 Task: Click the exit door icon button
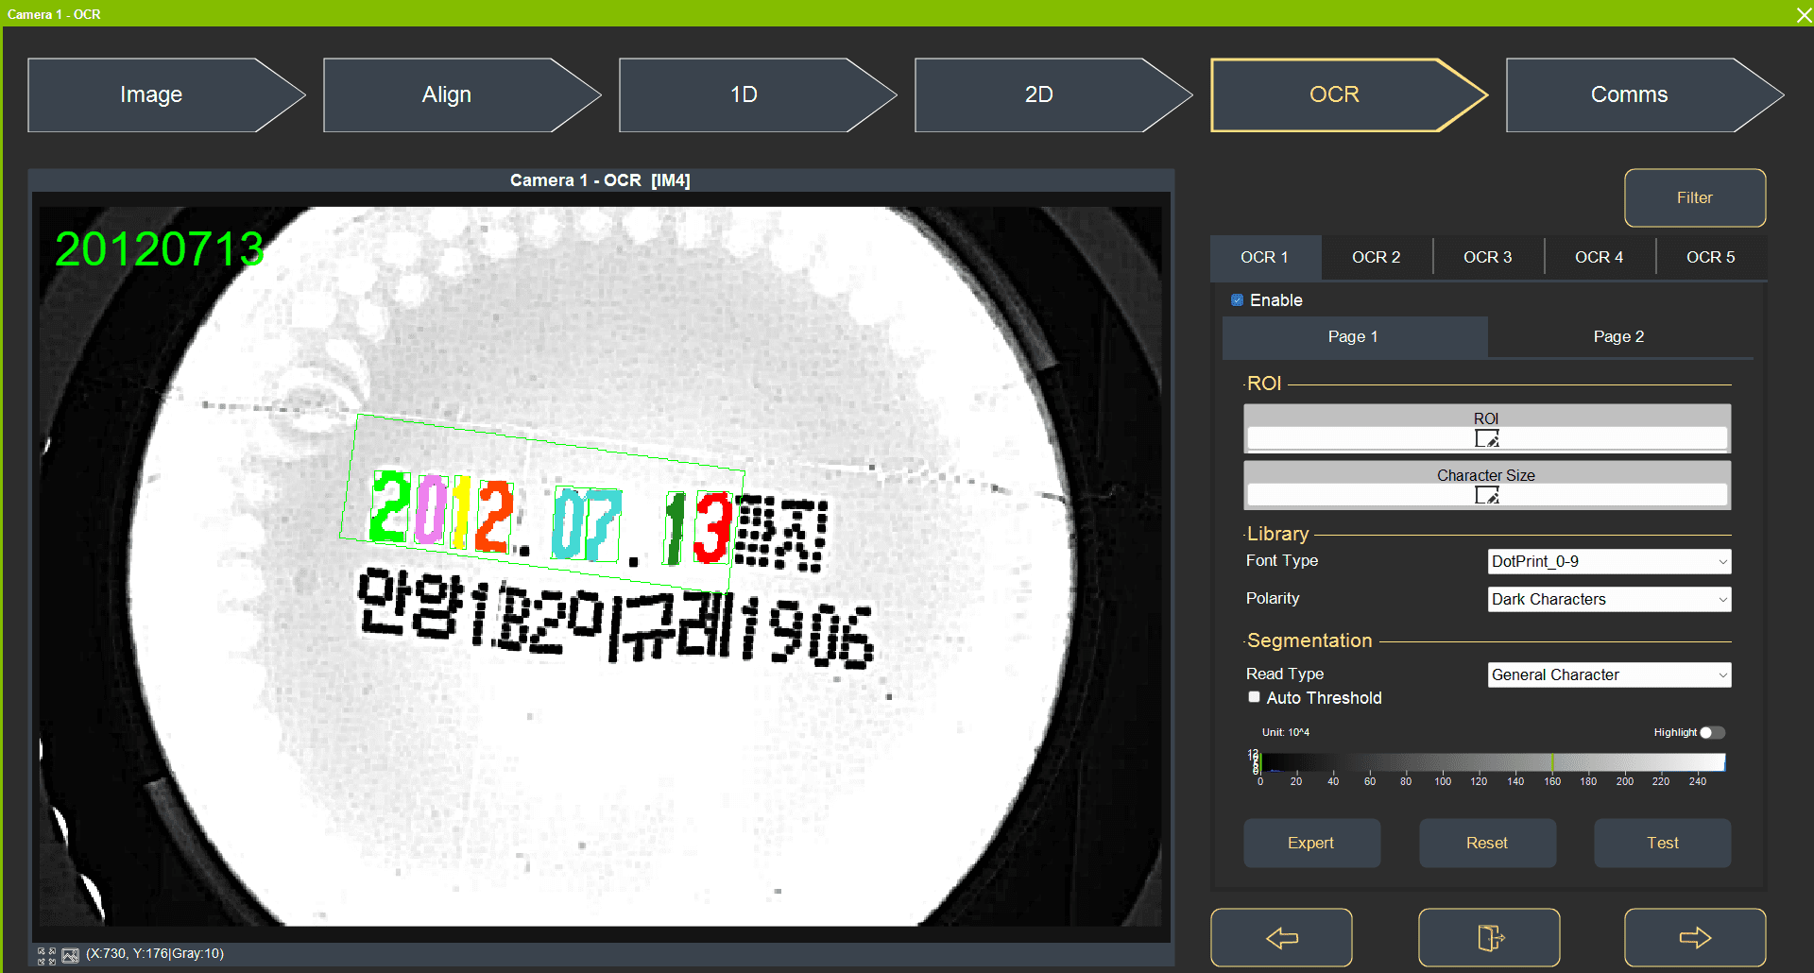(1489, 937)
